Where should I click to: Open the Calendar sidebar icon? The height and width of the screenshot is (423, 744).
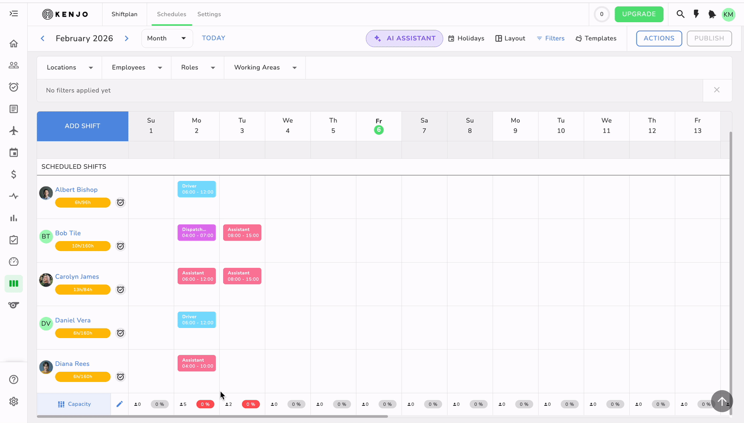click(14, 153)
